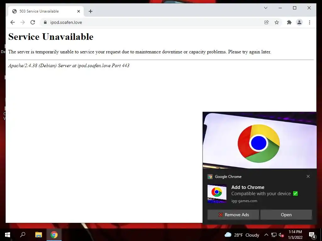Share this page using share icon
This screenshot has height=241, width=322.
pyautogui.click(x=267, y=22)
